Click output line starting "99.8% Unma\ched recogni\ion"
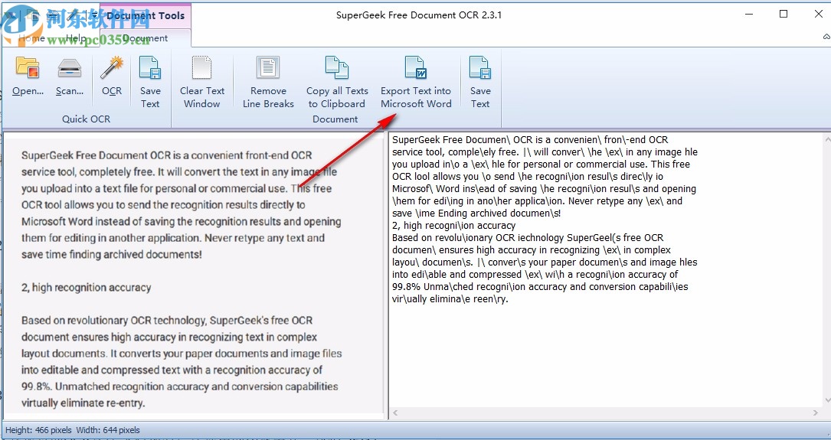This screenshot has width=831, height=440. pyautogui.click(x=540, y=287)
